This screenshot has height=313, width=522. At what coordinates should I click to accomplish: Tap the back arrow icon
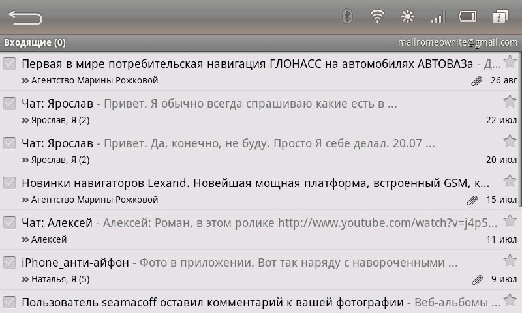(x=25, y=18)
